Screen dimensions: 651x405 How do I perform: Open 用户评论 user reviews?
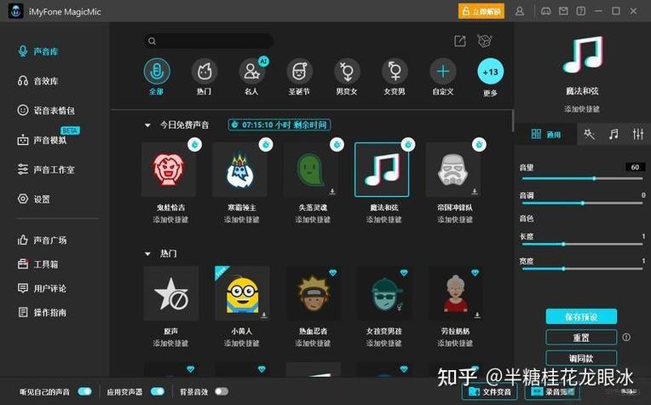click(42, 288)
